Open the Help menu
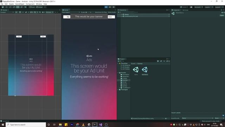This screenshot has width=225, height=127. [x=45, y=4]
